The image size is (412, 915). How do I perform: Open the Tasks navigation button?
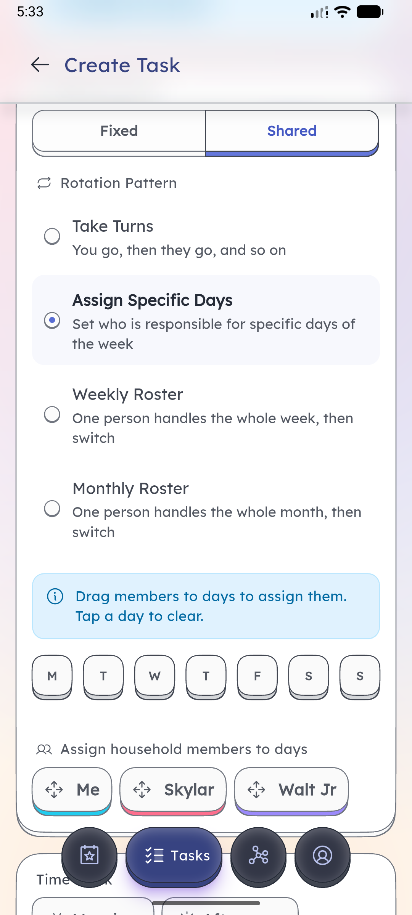[x=174, y=855]
